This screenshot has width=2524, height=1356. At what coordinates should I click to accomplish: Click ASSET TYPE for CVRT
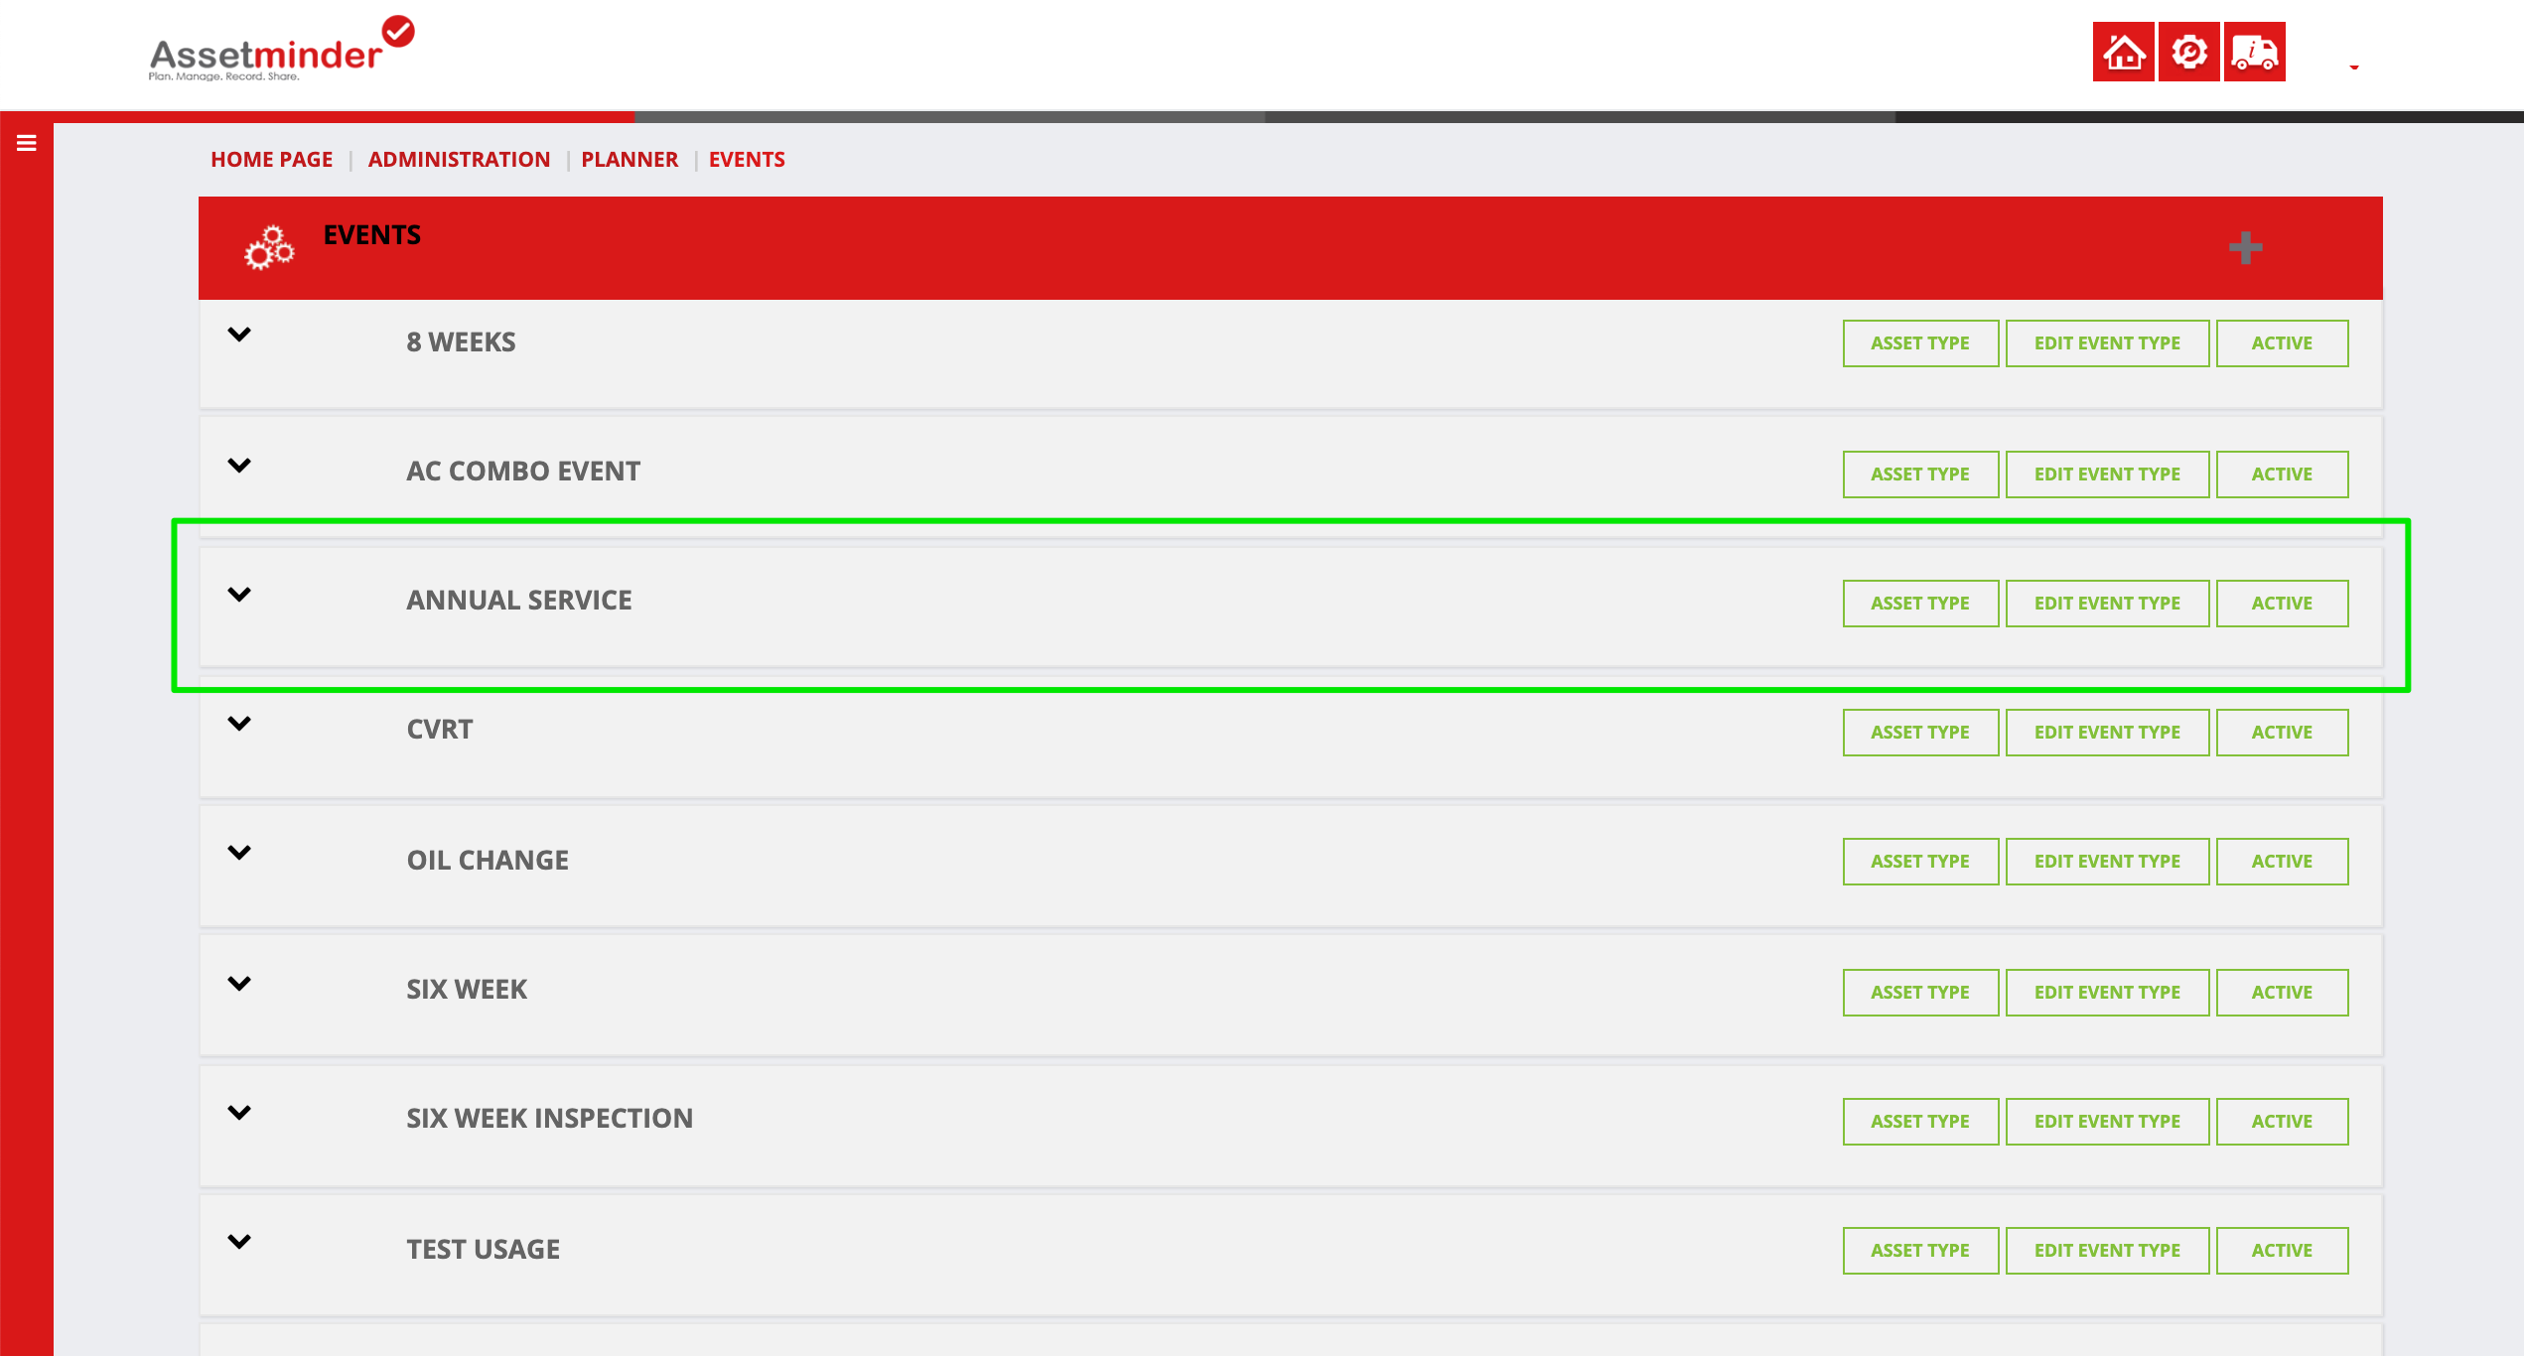point(1920,733)
